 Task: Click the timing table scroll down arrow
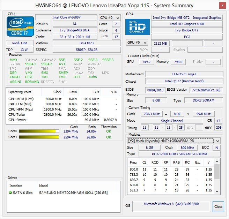point(217,191)
